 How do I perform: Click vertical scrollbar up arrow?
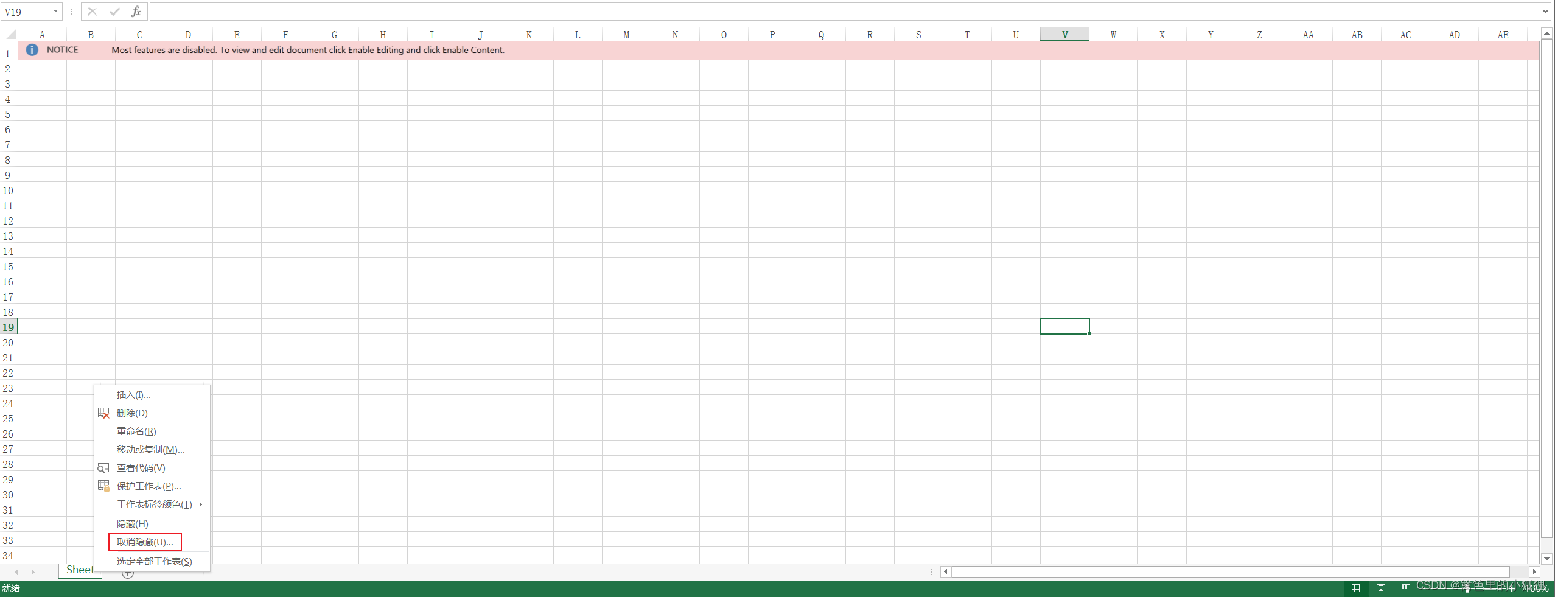click(1546, 33)
